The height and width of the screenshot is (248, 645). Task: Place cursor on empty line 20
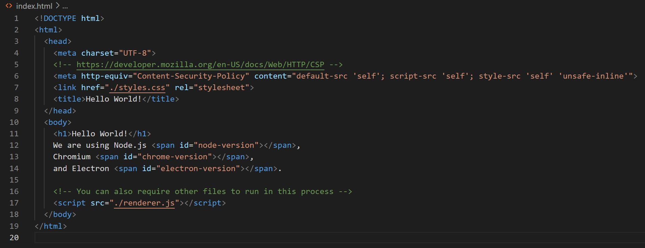pos(203,238)
